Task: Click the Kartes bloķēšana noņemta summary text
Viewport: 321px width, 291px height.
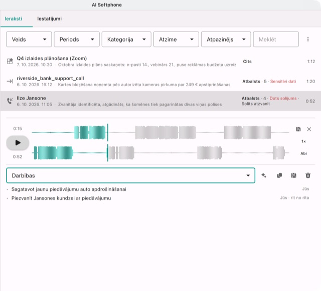Action: (x=144, y=85)
